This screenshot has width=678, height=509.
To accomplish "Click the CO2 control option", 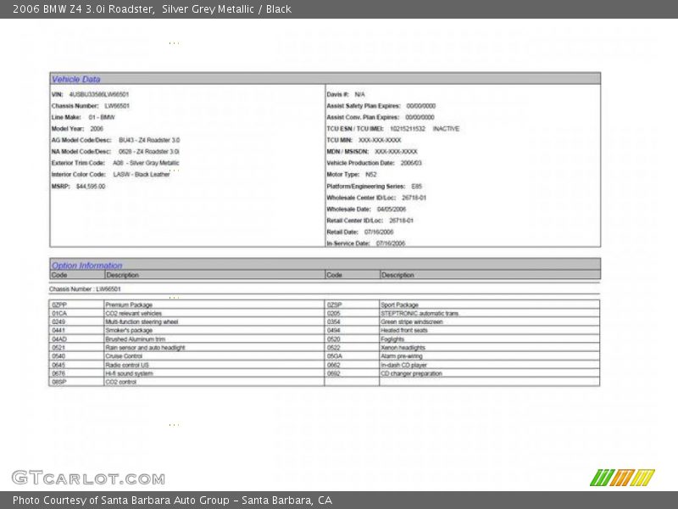I will 121,383.
